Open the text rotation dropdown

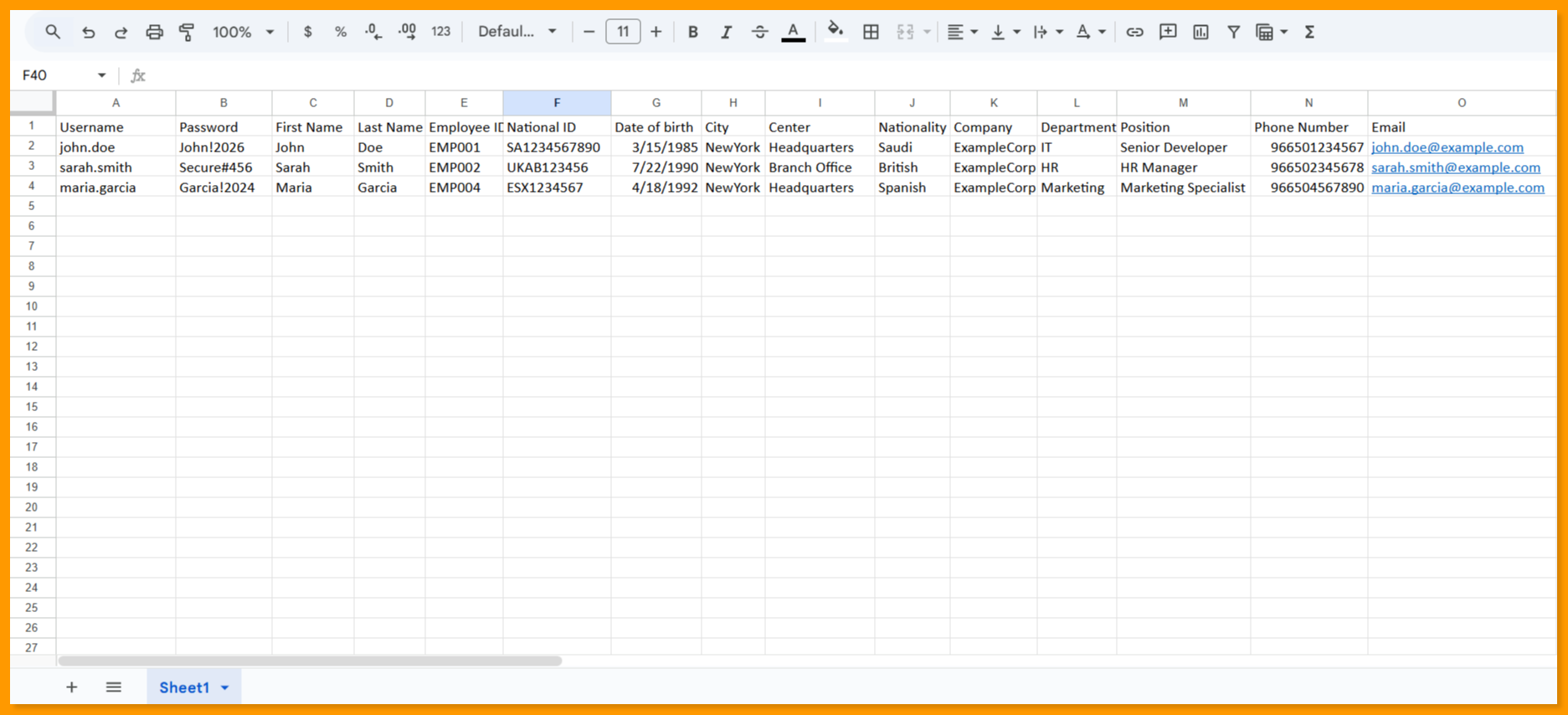[1091, 32]
